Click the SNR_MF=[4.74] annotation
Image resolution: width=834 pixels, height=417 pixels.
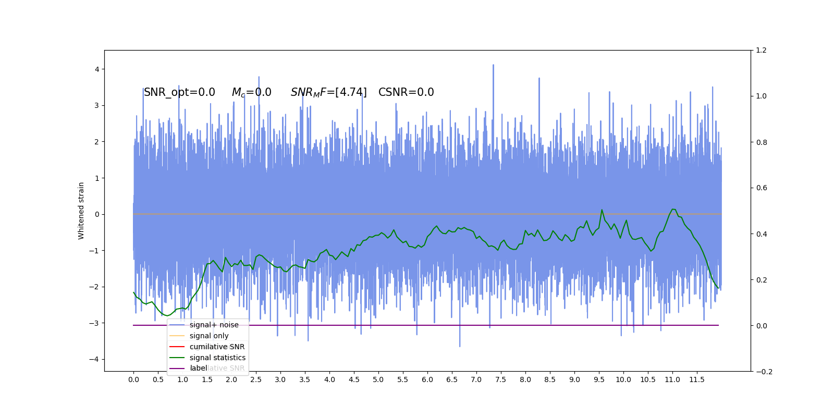pos(328,92)
